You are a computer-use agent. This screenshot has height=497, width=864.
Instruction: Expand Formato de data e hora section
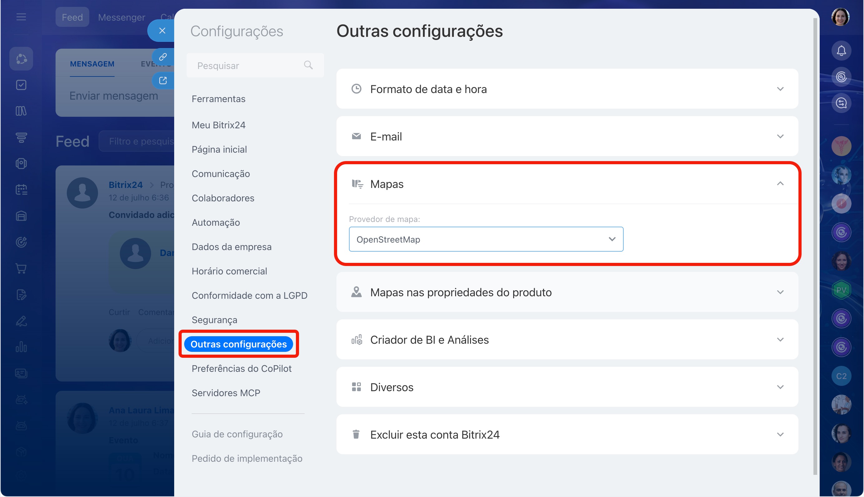[x=567, y=89]
